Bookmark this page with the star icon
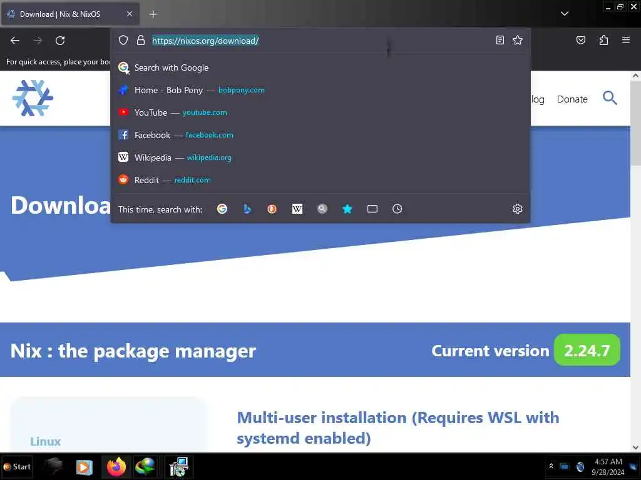 point(518,40)
